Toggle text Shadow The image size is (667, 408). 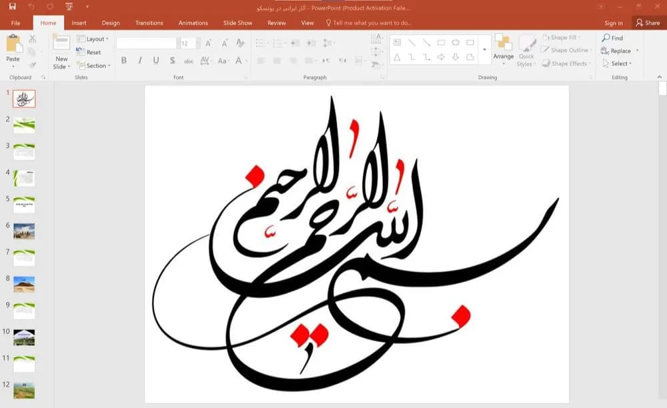pyautogui.click(x=172, y=61)
